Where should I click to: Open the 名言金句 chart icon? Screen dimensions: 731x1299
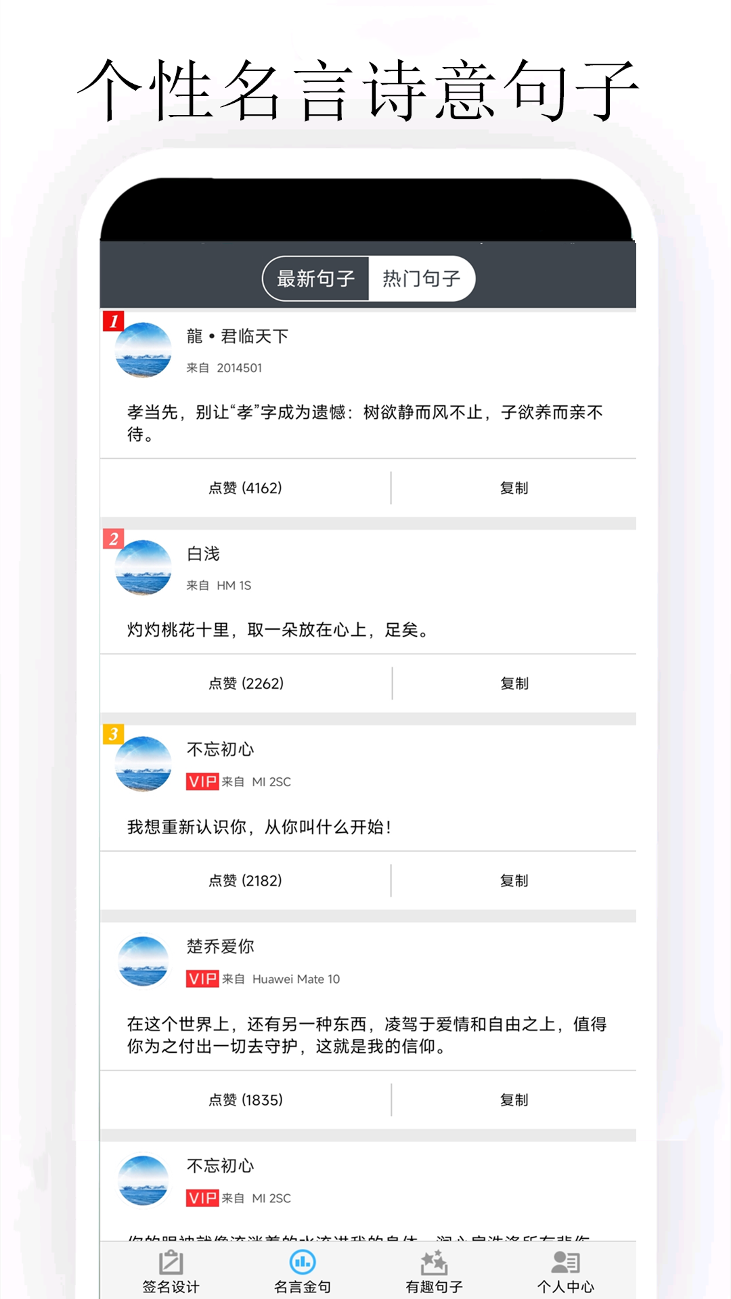point(303,1262)
